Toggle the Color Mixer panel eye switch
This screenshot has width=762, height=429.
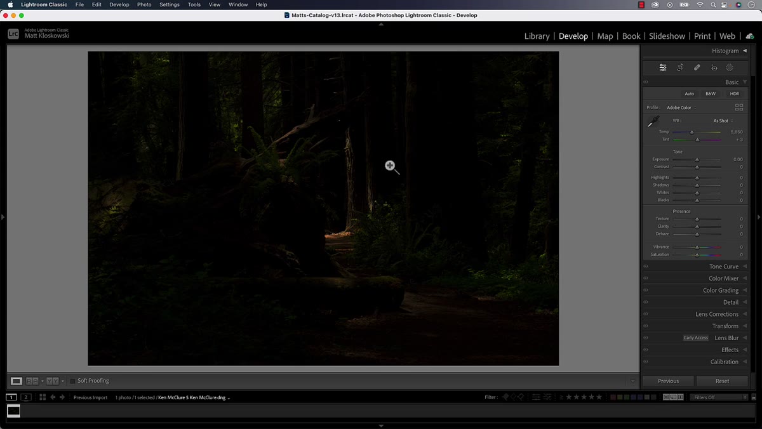pos(646,279)
